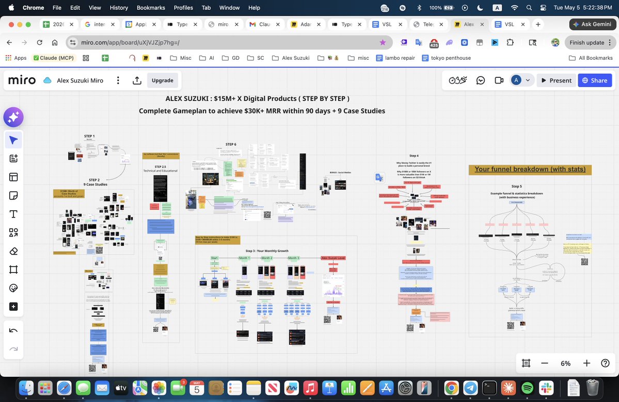Open comments panel icon
619x402 pixels.
coord(481,80)
